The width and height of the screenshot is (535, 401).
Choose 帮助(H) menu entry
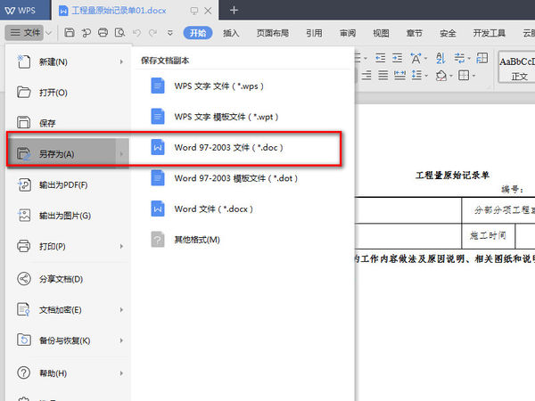click(x=69, y=373)
